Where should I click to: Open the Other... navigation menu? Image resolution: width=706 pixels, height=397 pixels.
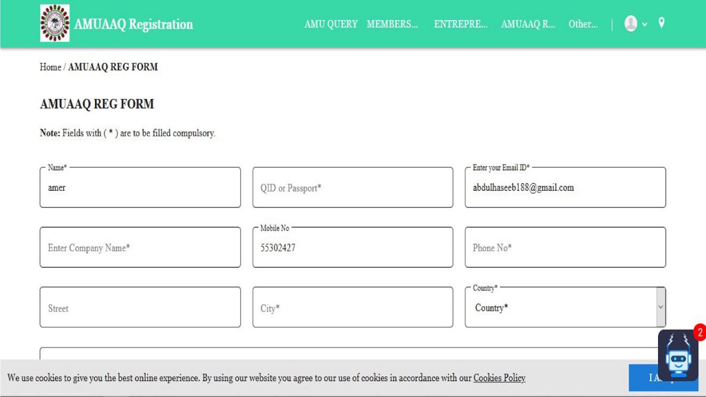(583, 24)
